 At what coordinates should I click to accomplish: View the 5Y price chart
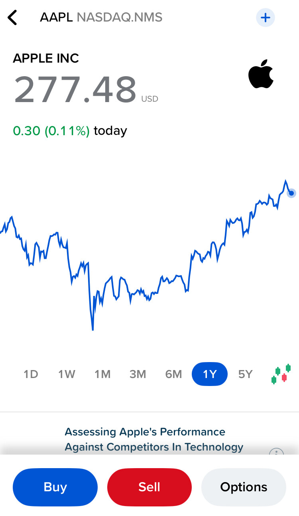coord(246,374)
